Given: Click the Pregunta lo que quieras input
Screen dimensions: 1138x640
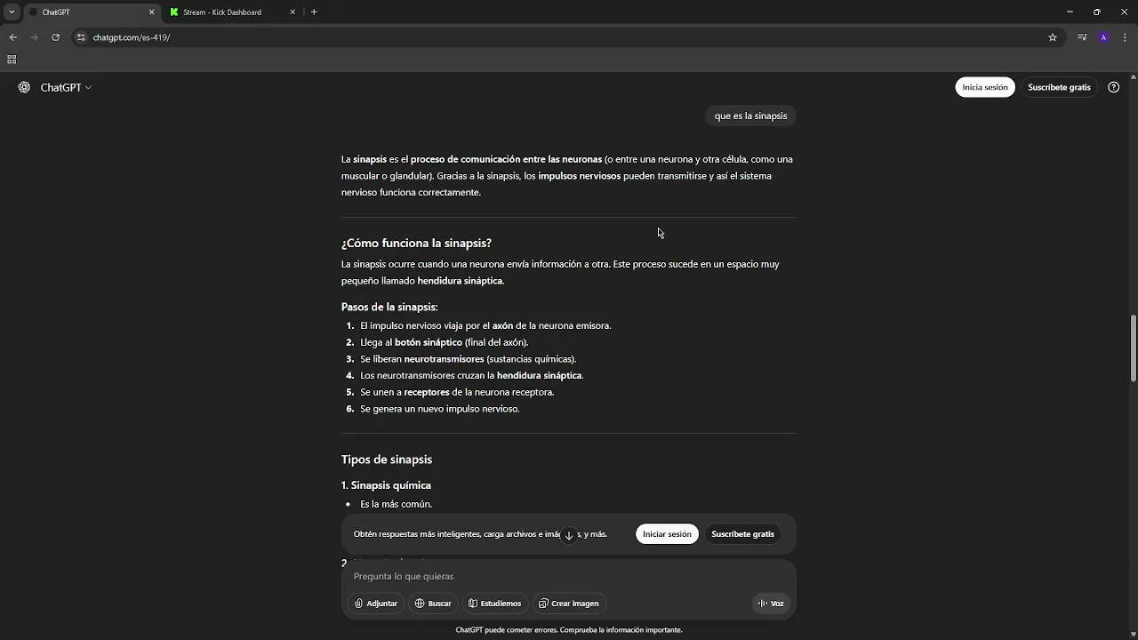Looking at the screenshot, I should pos(569,576).
